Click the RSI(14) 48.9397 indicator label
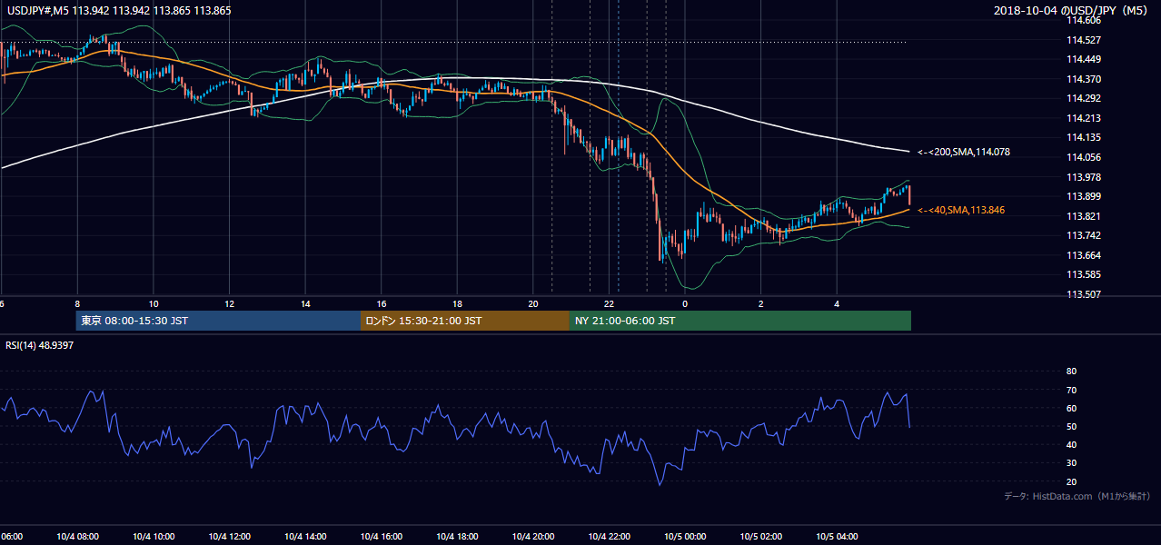1161x545 pixels. [x=40, y=345]
